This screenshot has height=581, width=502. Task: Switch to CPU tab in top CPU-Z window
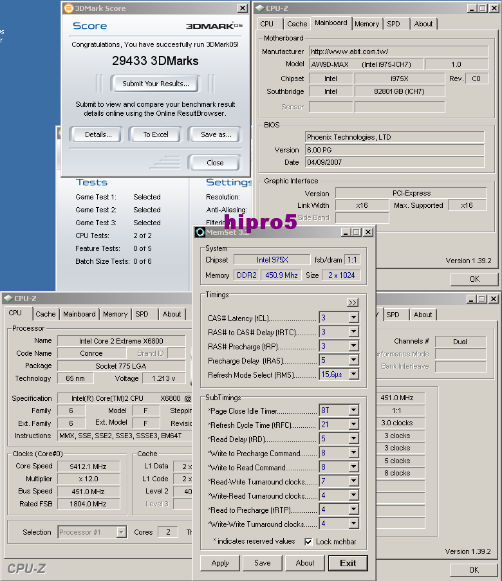point(269,24)
